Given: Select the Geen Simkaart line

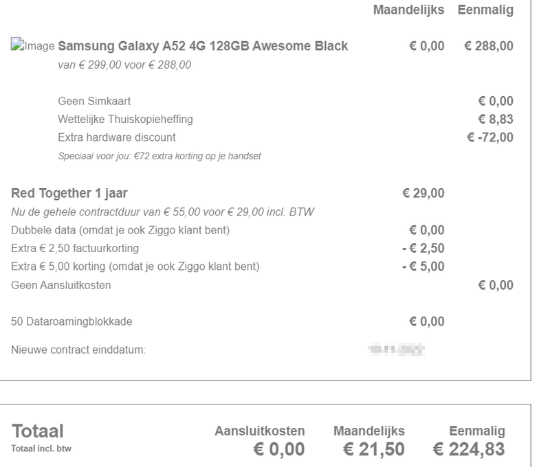Looking at the screenshot, I should coord(94,102).
